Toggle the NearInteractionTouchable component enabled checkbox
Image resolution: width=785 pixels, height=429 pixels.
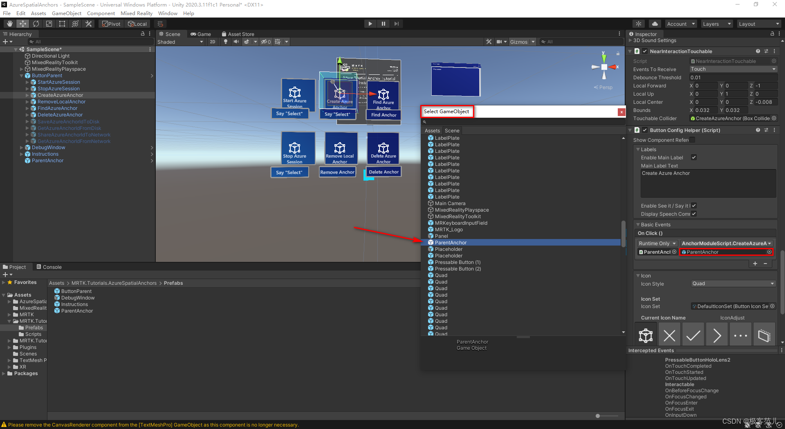coord(645,51)
